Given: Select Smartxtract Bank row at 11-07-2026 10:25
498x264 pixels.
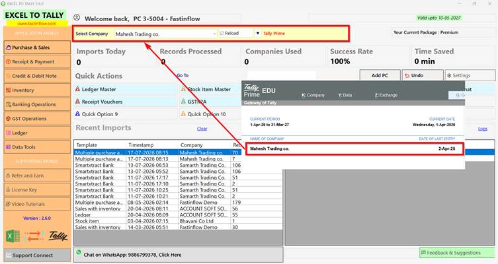Looking at the screenshot, I should pyautogui.click(x=178, y=190).
